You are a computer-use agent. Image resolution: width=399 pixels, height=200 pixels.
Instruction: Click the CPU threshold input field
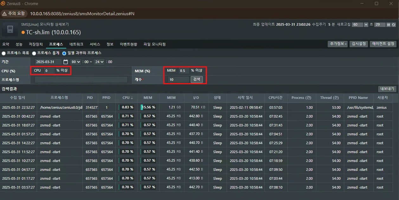[49, 71]
